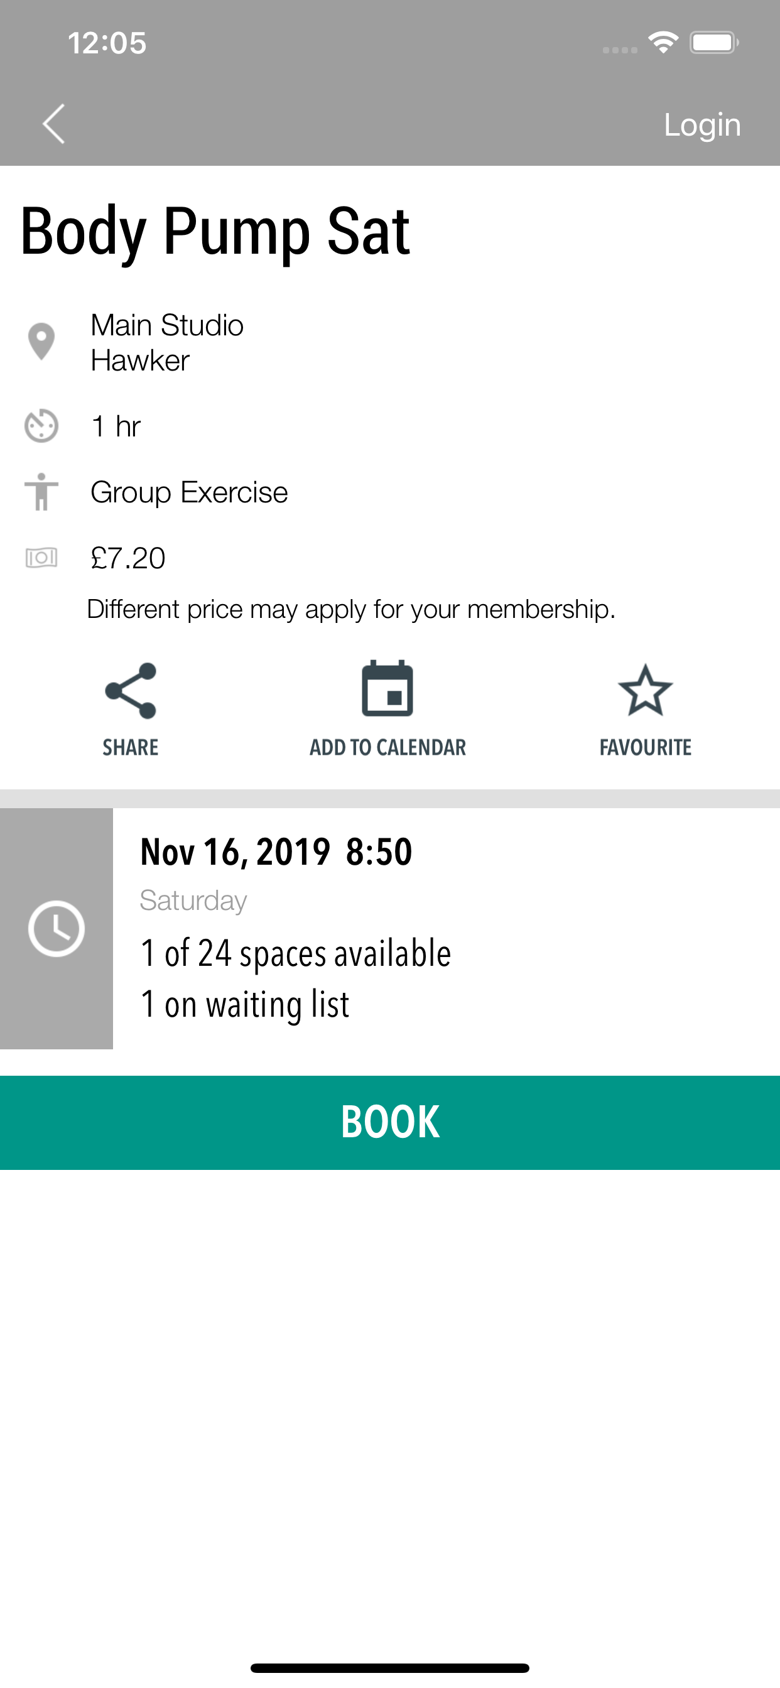Tap the session clock icon
Image resolution: width=780 pixels, height=1688 pixels.
tap(57, 928)
